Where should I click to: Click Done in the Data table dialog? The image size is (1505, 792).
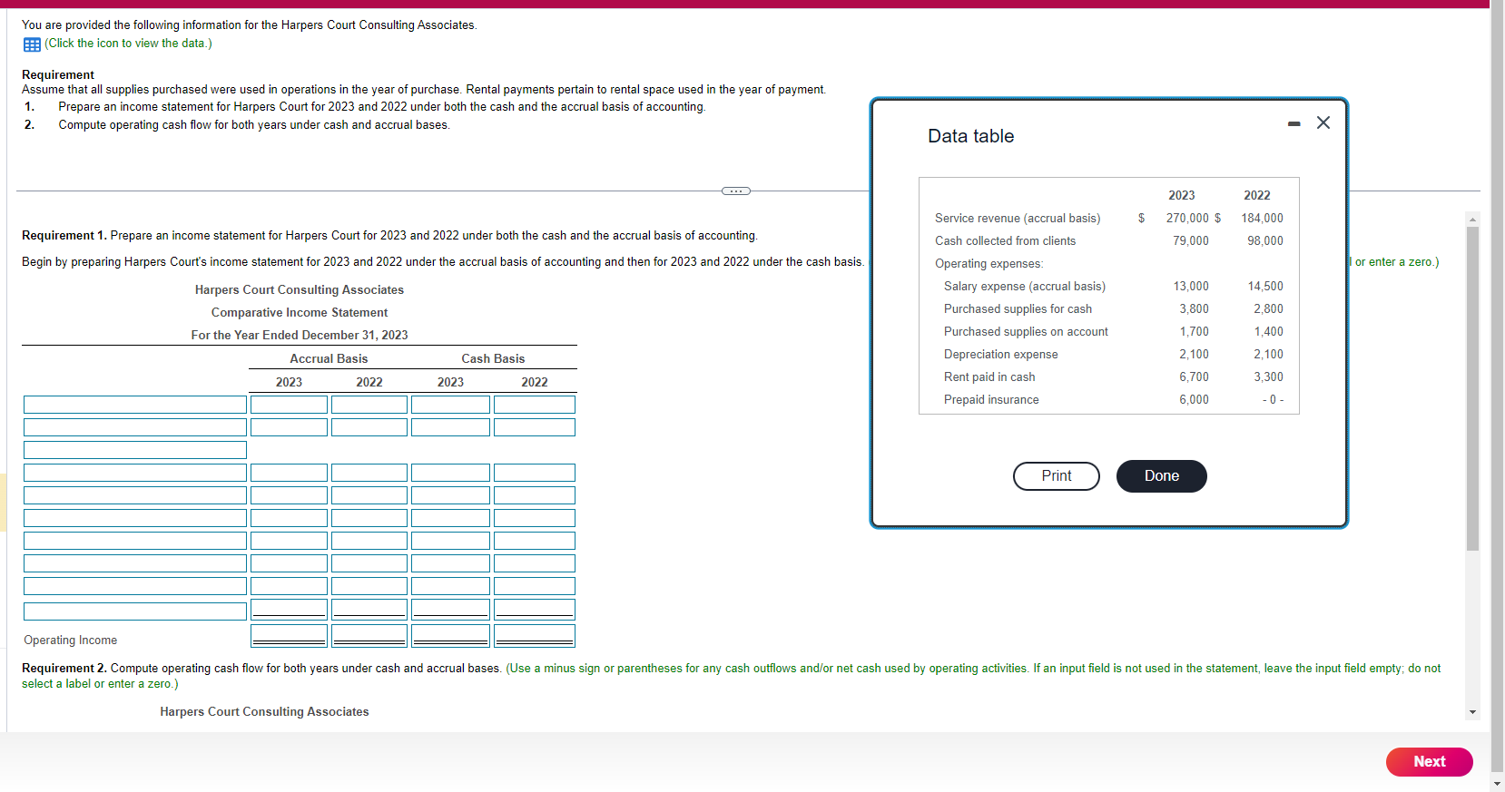(x=1162, y=476)
